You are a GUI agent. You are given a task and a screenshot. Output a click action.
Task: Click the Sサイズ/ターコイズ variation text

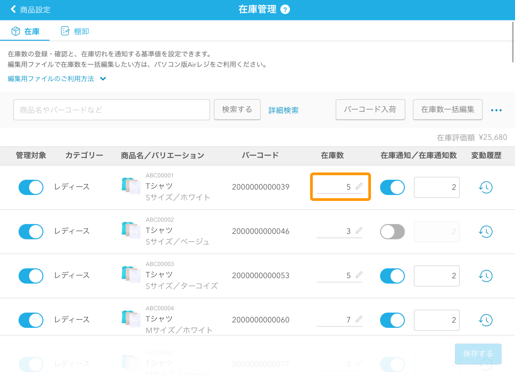(182, 286)
